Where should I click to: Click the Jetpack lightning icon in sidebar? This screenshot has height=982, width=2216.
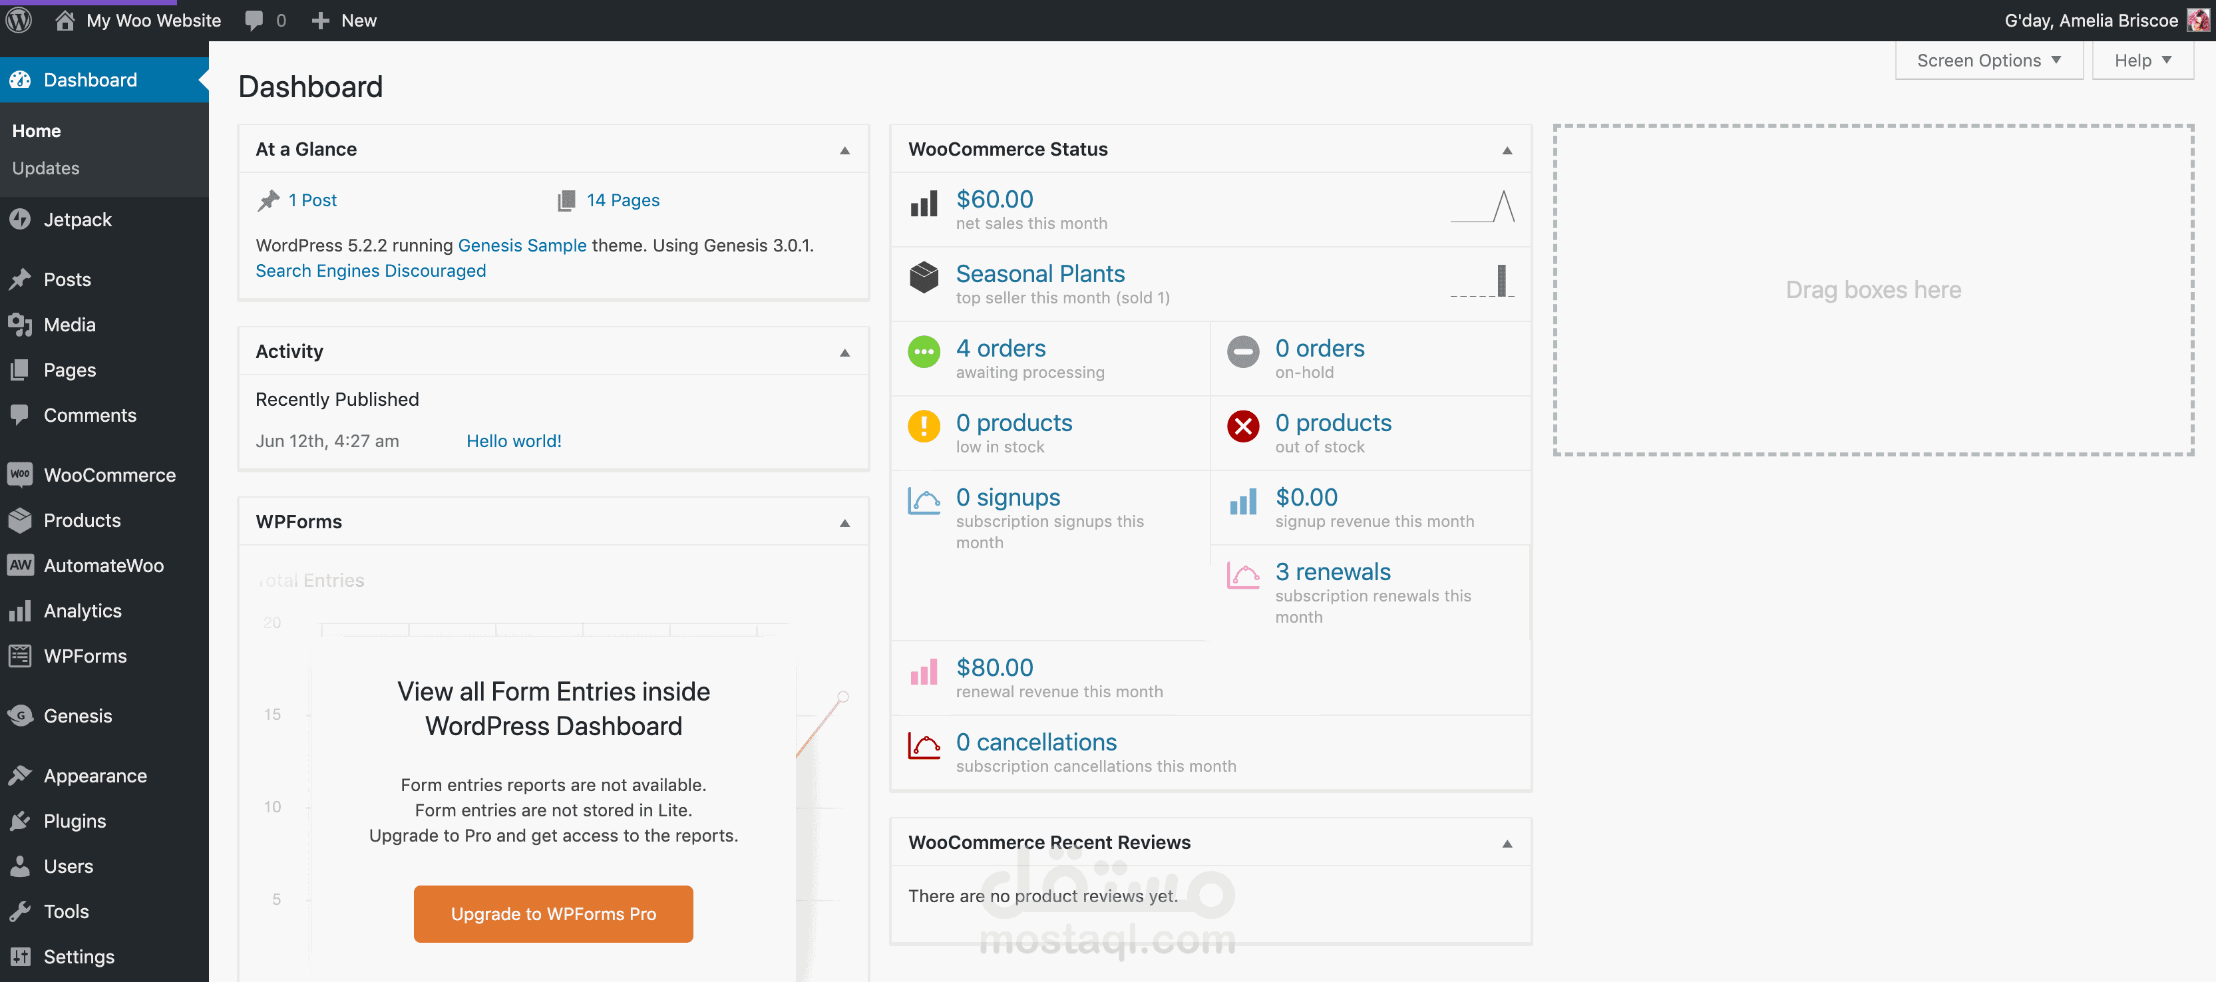coord(20,220)
